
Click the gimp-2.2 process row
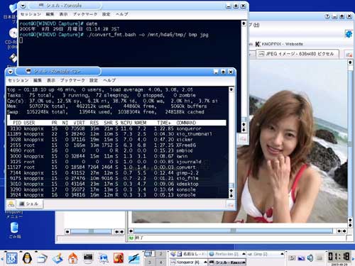coord(116,173)
